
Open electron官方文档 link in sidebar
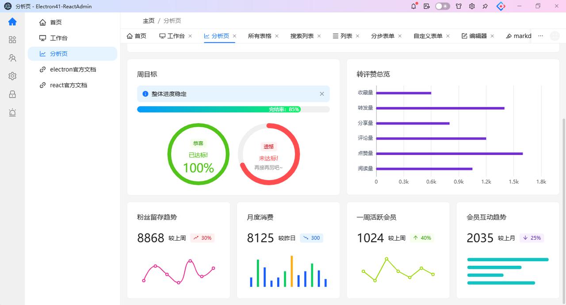[73, 69]
